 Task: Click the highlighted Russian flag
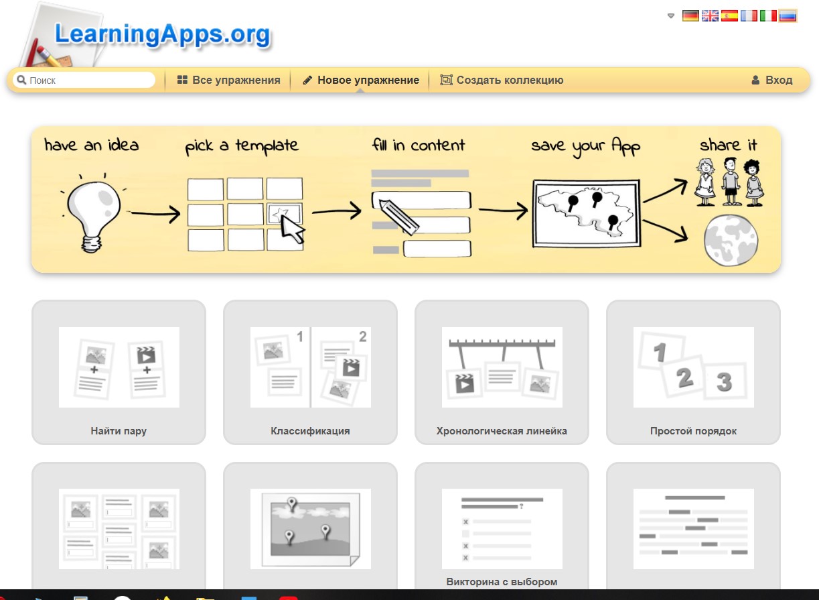click(788, 16)
